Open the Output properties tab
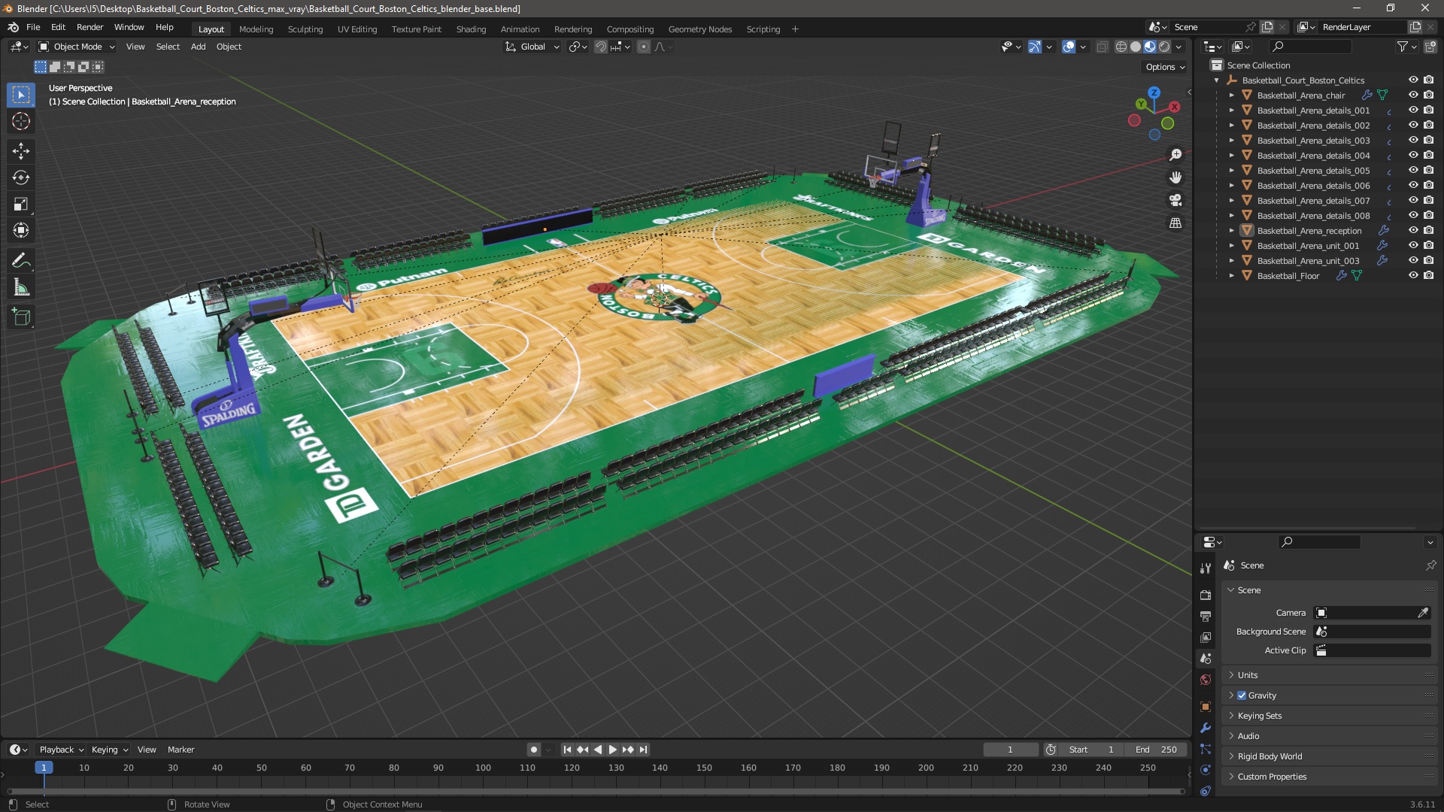Image resolution: width=1444 pixels, height=812 pixels. pyautogui.click(x=1206, y=616)
